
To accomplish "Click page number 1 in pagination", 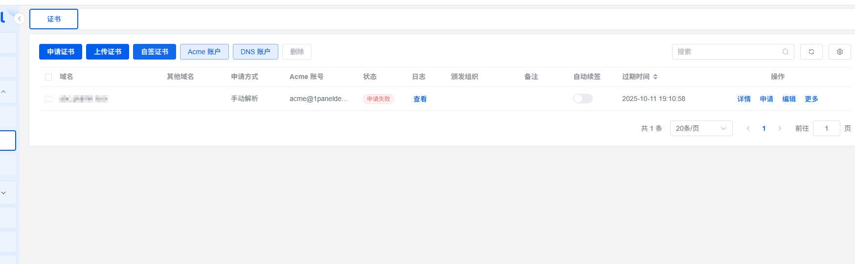I will point(764,128).
